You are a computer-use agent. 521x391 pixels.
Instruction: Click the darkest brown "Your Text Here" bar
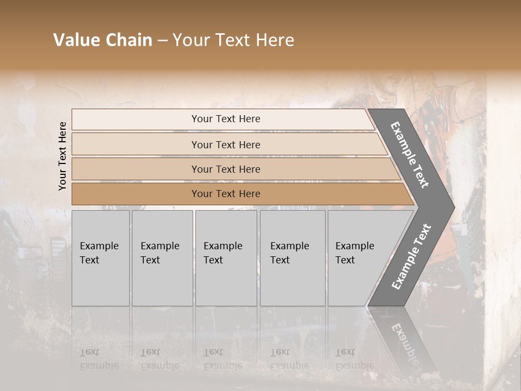click(225, 194)
